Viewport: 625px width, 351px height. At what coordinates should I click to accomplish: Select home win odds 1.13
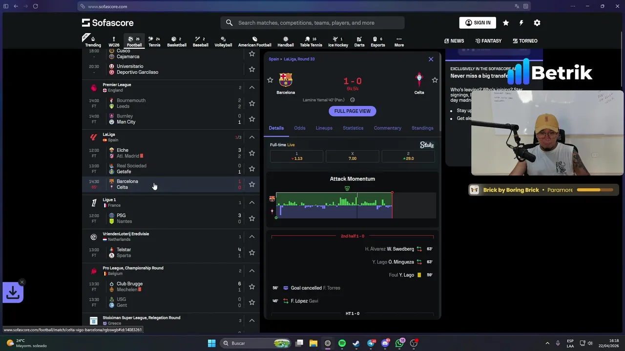pyautogui.click(x=297, y=156)
